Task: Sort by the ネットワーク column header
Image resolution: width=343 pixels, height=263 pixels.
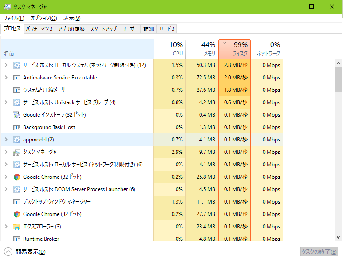Action: pos(267,49)
